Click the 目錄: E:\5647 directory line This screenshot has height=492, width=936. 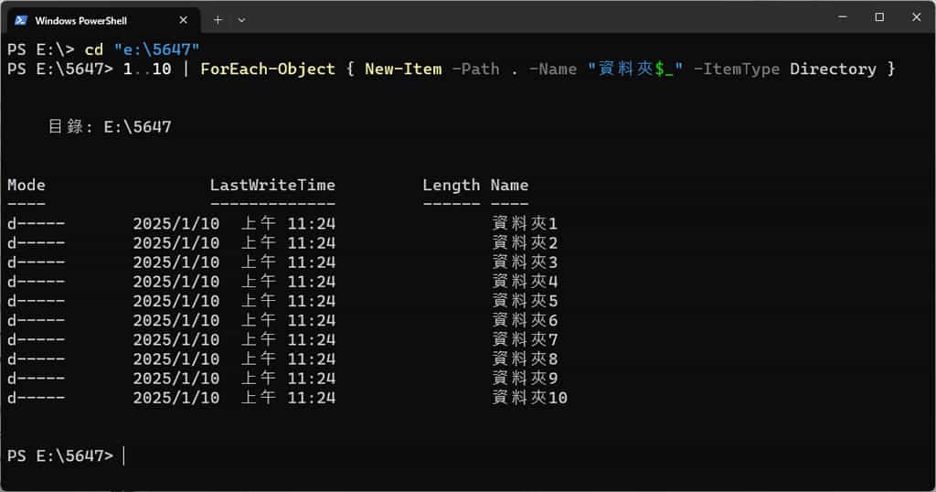click(x=110, y=126)
